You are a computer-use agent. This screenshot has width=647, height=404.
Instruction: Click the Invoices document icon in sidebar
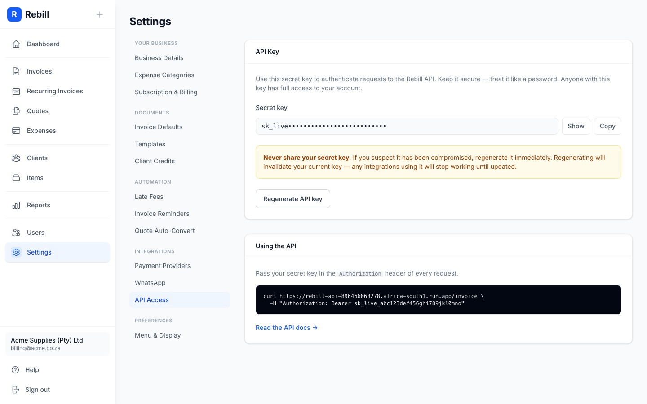point(16,71)
